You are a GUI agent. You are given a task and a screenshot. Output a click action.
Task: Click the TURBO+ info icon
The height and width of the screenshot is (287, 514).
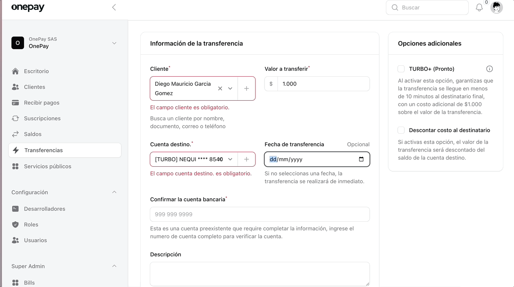489,69
